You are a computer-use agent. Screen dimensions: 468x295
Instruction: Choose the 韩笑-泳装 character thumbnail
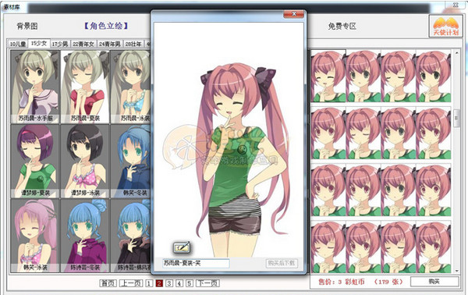pyautogui.click(x=35, y=236)
